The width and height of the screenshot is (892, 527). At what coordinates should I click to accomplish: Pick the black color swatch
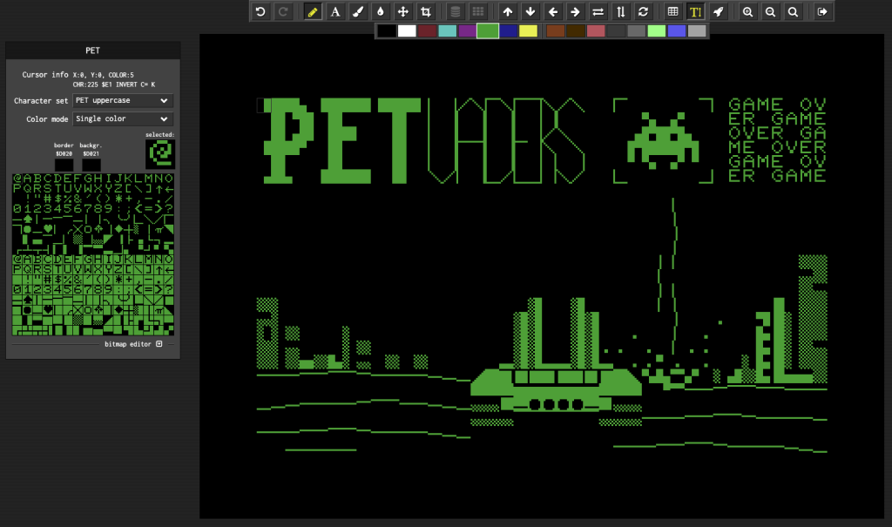[387, 30]
